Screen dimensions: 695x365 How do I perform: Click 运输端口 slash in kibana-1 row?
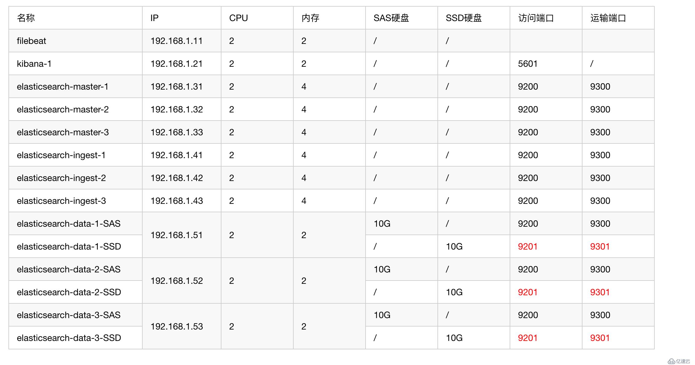tap(592, 64)
